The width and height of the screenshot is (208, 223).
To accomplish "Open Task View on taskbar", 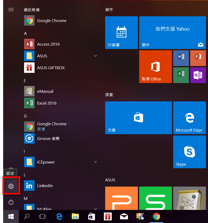I will click(x=42, y=216).
